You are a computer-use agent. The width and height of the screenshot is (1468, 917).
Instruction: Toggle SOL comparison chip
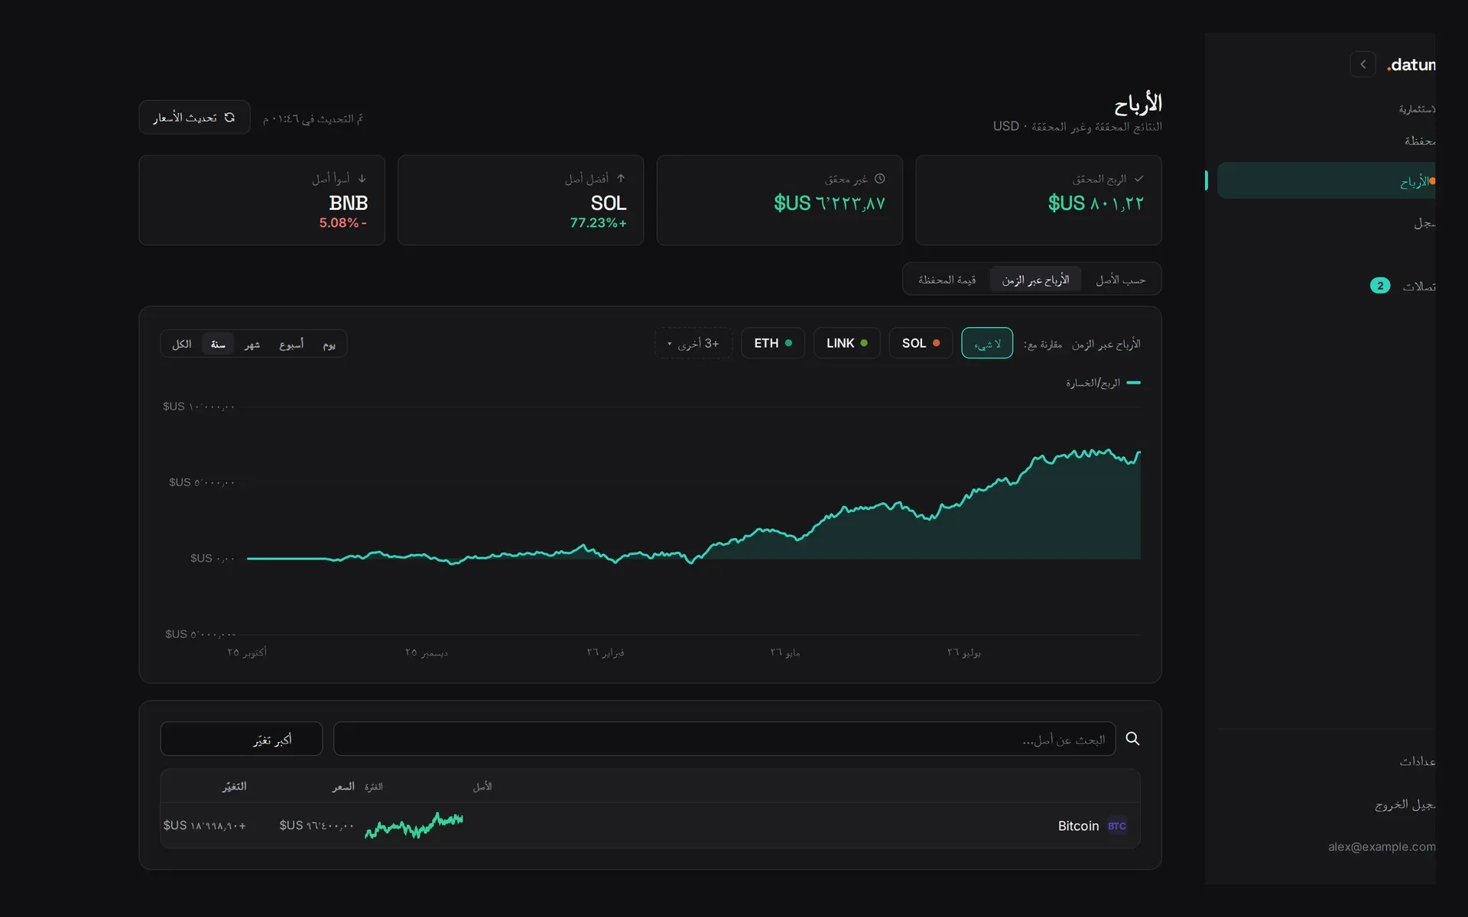(921, 343)
